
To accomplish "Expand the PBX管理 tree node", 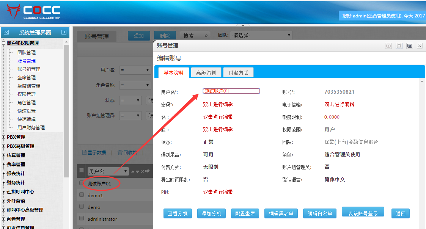I will 4,137.
